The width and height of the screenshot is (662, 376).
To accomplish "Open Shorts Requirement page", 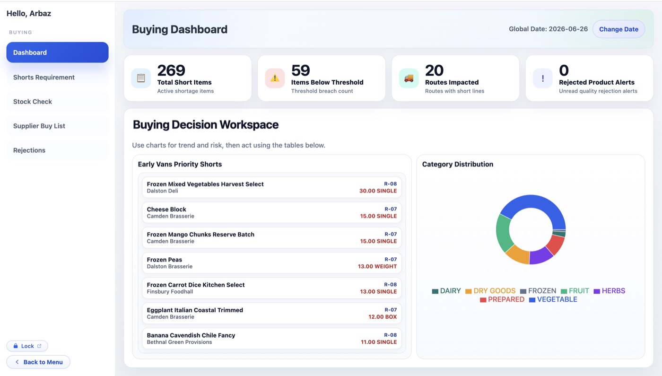I will point(57,77).
